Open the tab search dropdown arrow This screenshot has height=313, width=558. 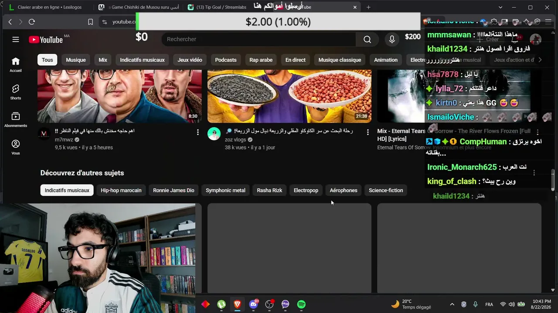tap(500, 7)
